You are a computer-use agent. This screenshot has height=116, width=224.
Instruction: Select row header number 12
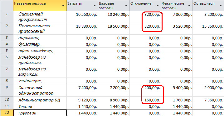pos(7,113)
